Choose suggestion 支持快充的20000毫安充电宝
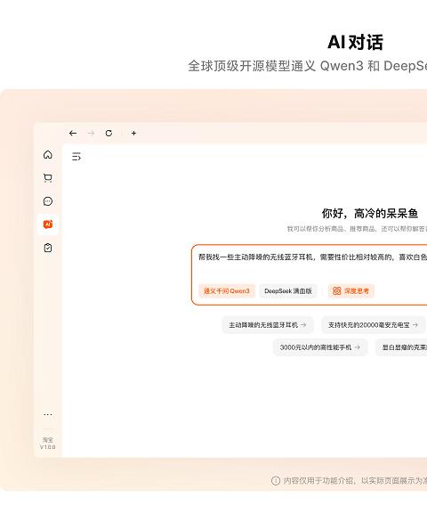The height and width of the screenshot is (522, 427). click(373, 325)
